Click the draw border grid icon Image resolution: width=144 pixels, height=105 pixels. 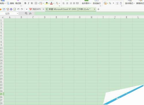pos(41,3)
